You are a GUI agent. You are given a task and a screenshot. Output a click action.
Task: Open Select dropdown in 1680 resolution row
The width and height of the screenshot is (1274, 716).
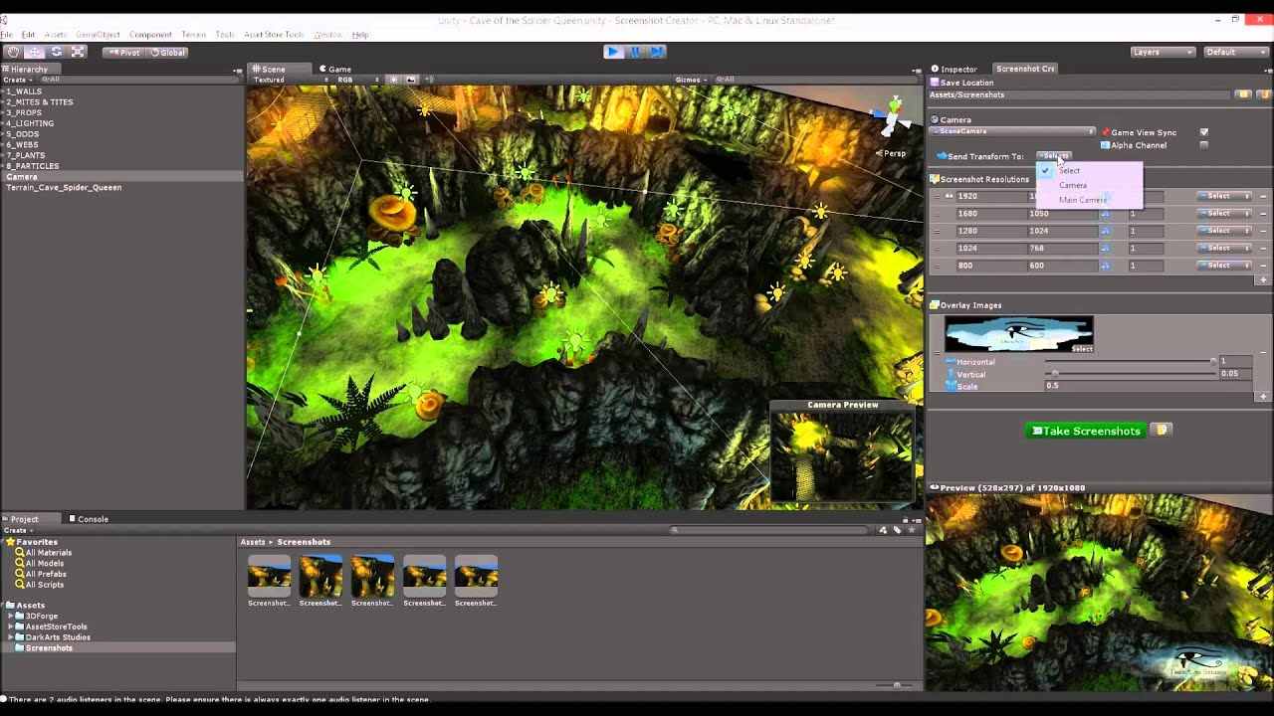coord(1223,214)
